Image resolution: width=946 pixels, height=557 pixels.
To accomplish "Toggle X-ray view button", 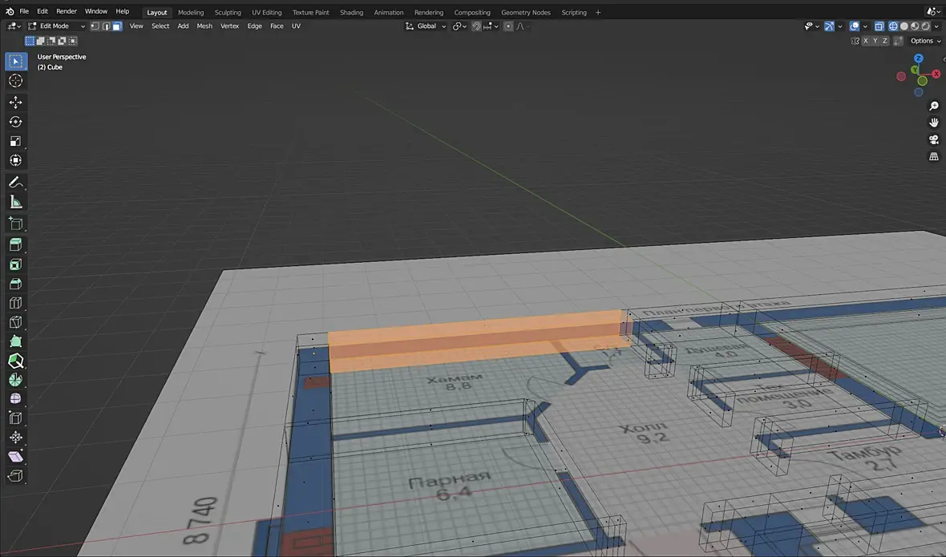I will pos(879,26).
